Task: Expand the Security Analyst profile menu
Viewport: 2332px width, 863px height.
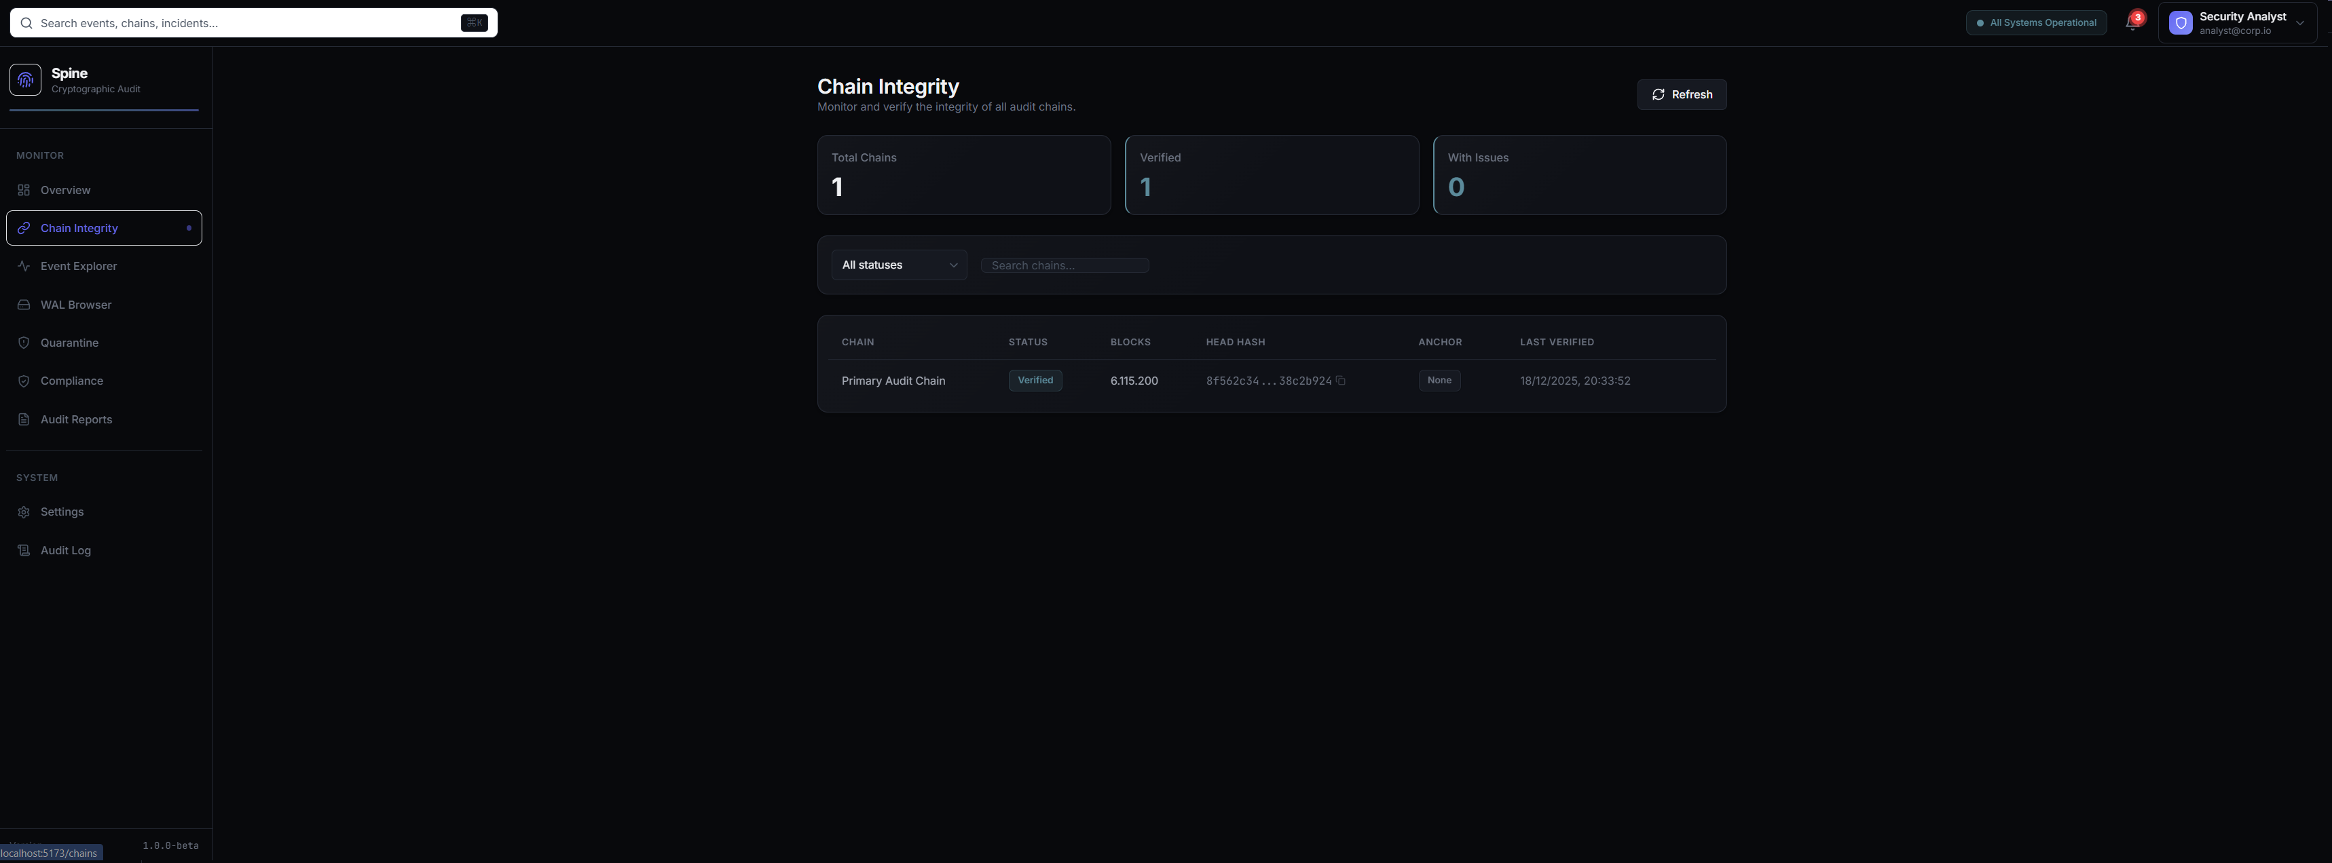Action: pos(2238,22)
